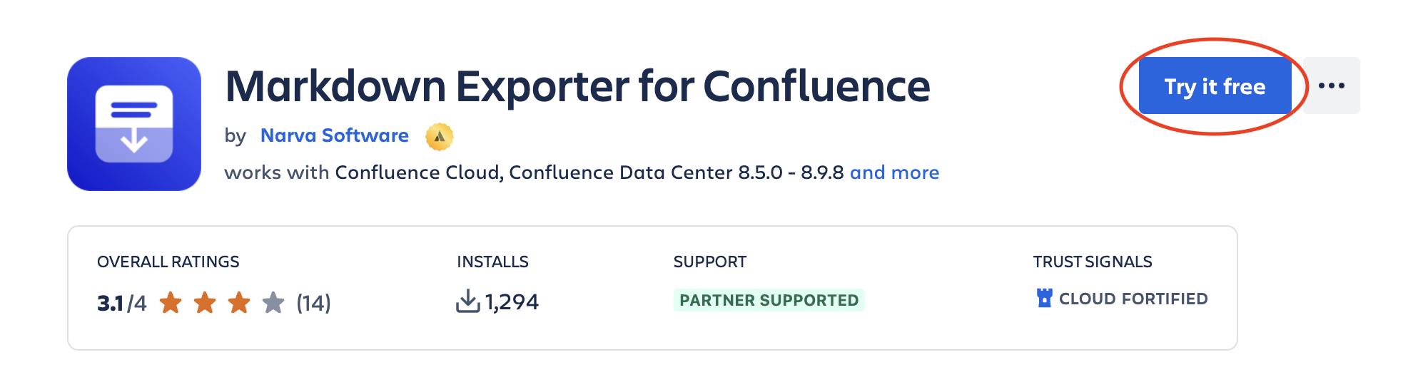Click the Partner Supported badge
Screen dimensions: 1423x382
tap(769, 300)
